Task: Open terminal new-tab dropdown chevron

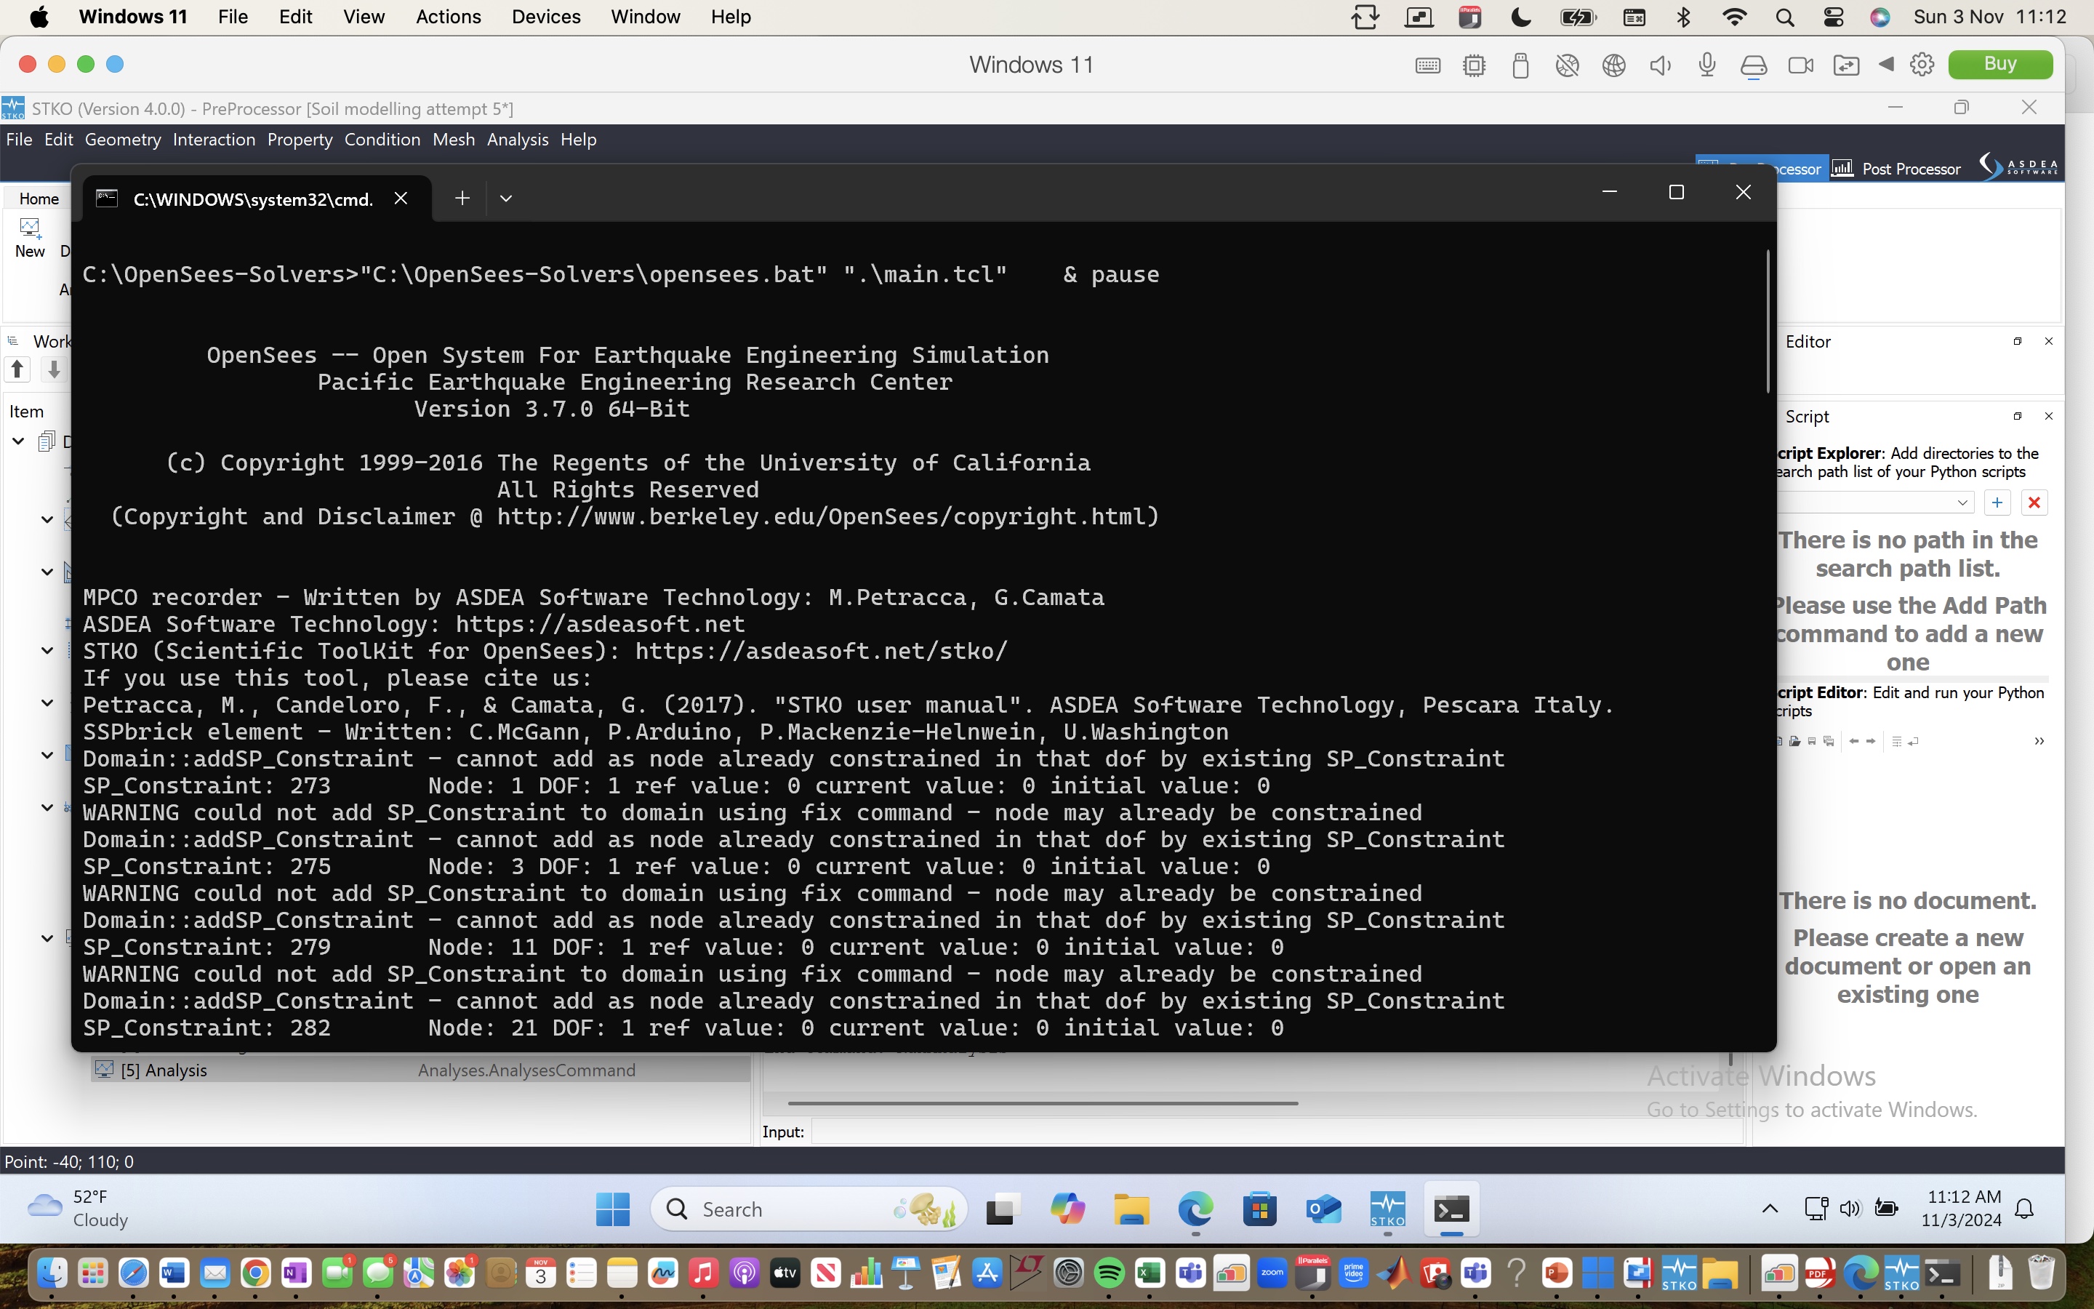Action: (x=506, y=199)
